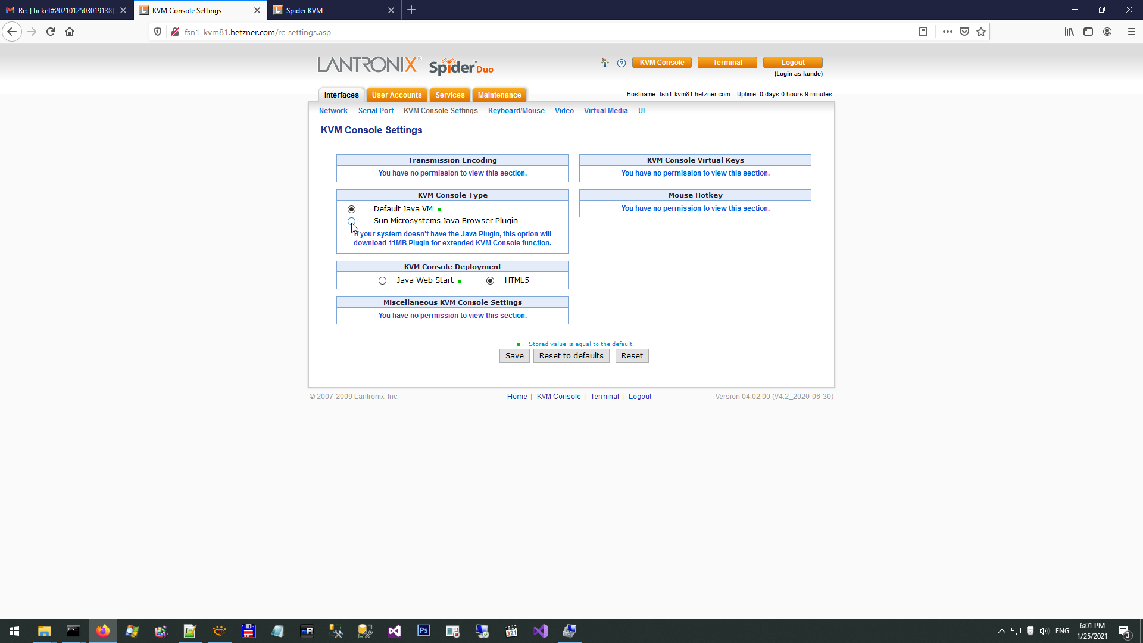1143x643 pixels.
Task: Open Firefox hamburger menu
Action: [1132, 32]
